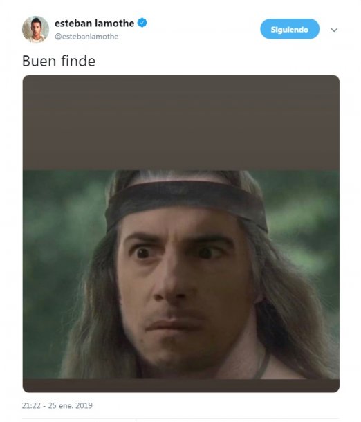The width and height of the screenshot is (361, 422).
Task: Open tweet permalink via posting date
Action: (x=57, y=405)
